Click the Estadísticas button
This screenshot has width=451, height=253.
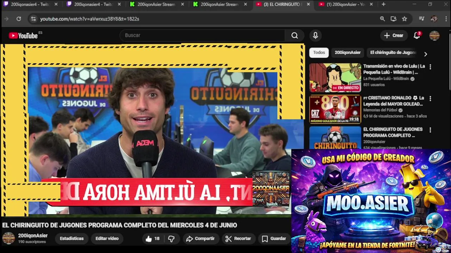click(72, 239)
